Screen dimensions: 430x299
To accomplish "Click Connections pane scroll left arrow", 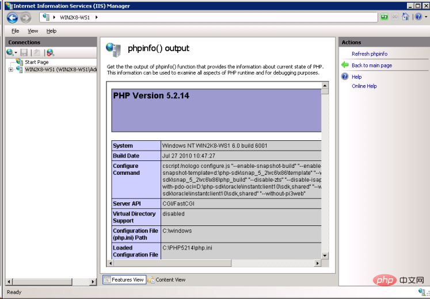I will click(9, 282).
